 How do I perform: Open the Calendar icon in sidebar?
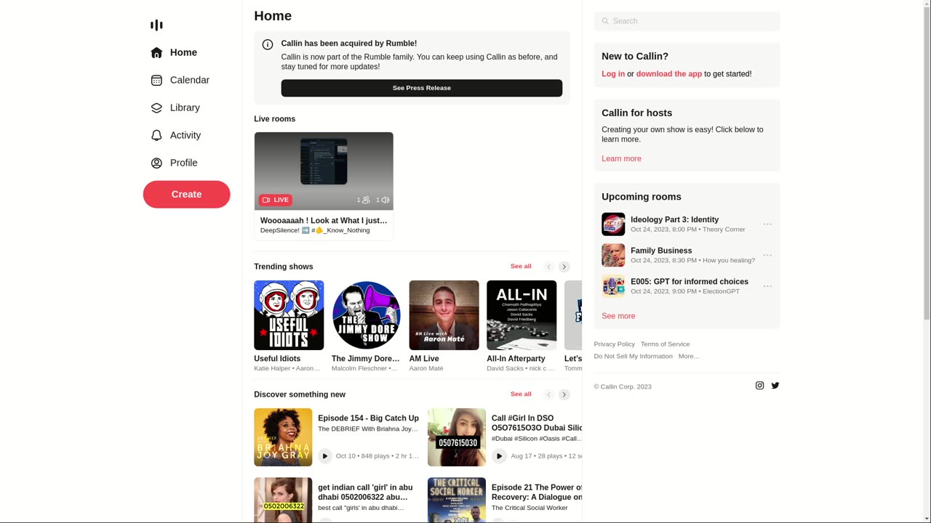(x=156, y=80)
